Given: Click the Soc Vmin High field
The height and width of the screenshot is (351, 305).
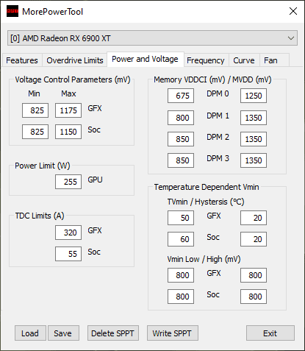Looking at the screenshot, I should tap(254, 297).
